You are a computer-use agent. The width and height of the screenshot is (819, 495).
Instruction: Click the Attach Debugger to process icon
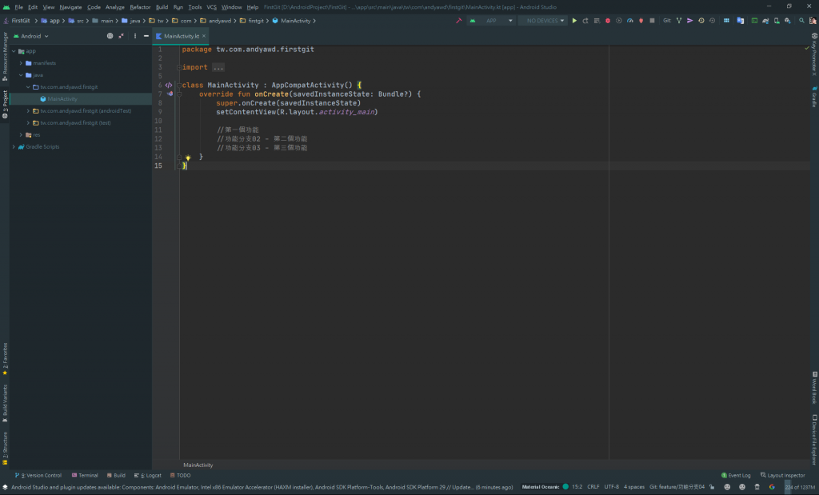coord(641,21)
